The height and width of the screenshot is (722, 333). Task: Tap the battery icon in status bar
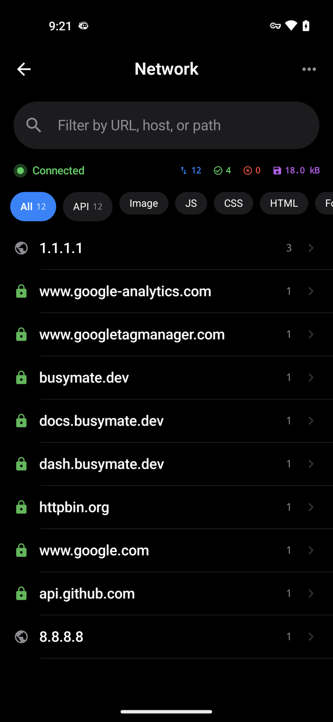coord(306,26)
